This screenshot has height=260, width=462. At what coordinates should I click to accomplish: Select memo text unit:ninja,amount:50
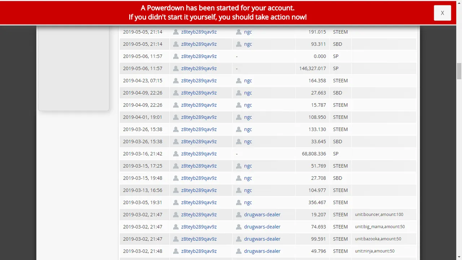[375, 251]
